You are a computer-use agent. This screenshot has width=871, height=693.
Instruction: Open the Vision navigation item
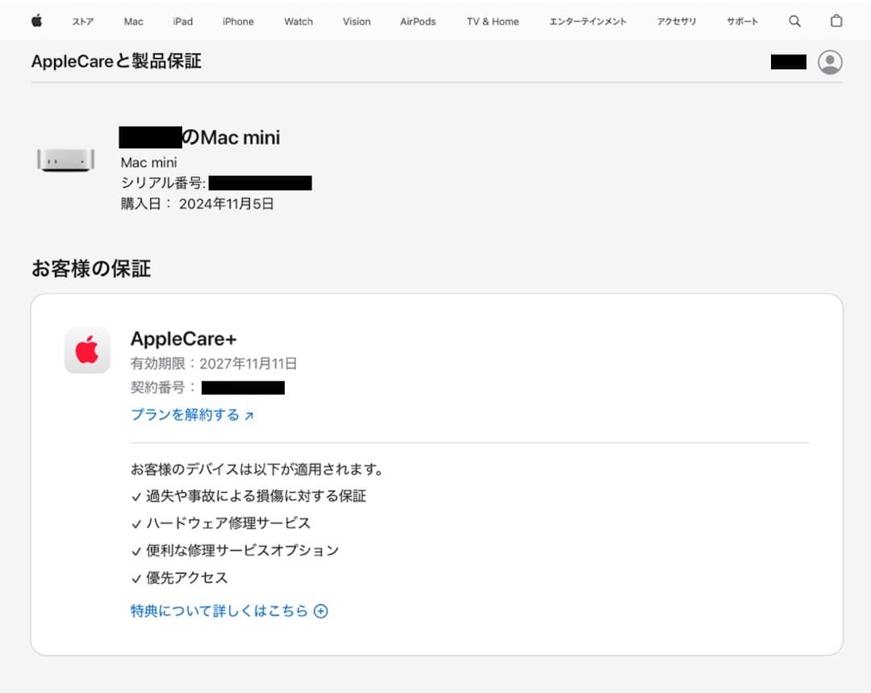(356, 22)
